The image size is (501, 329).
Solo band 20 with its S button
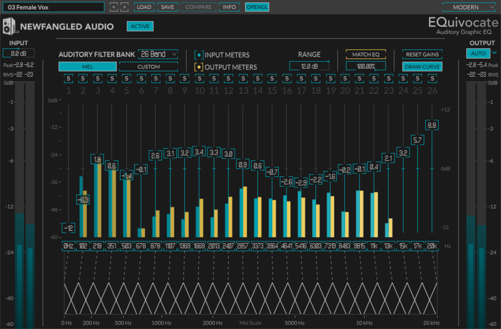[345, 79]
